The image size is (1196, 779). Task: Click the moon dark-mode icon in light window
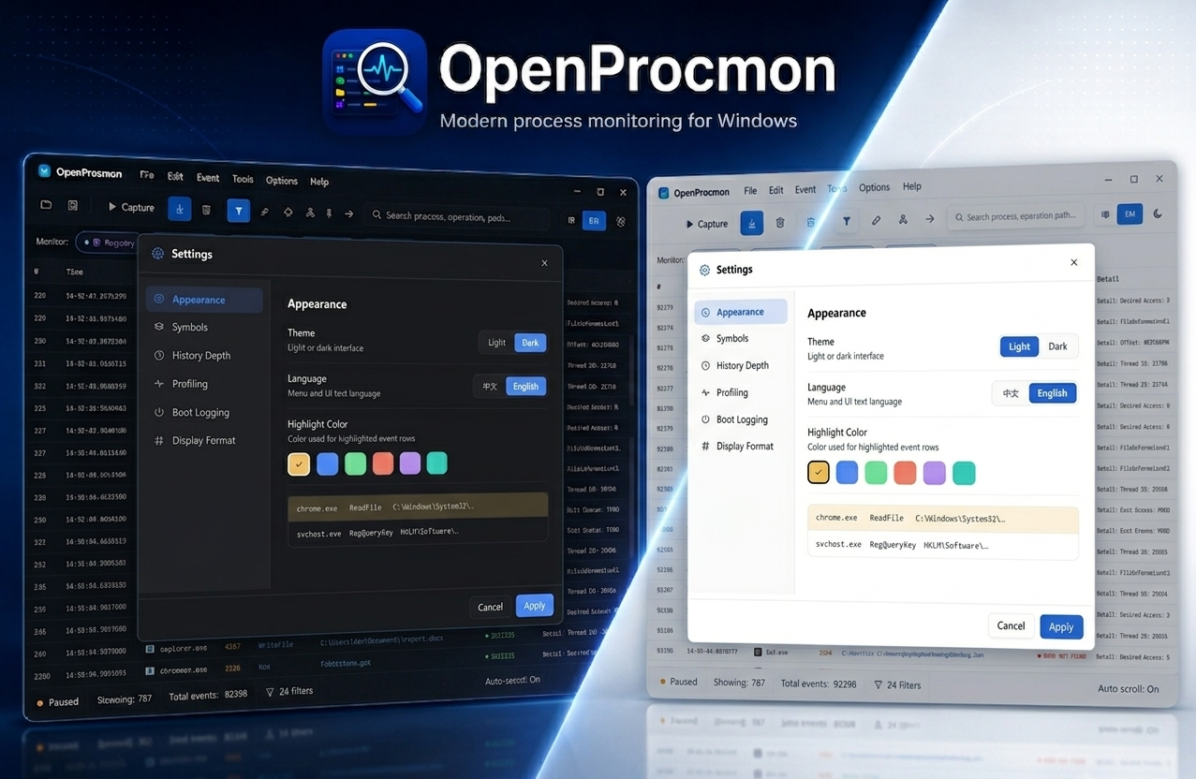[x=1158, y=213]
